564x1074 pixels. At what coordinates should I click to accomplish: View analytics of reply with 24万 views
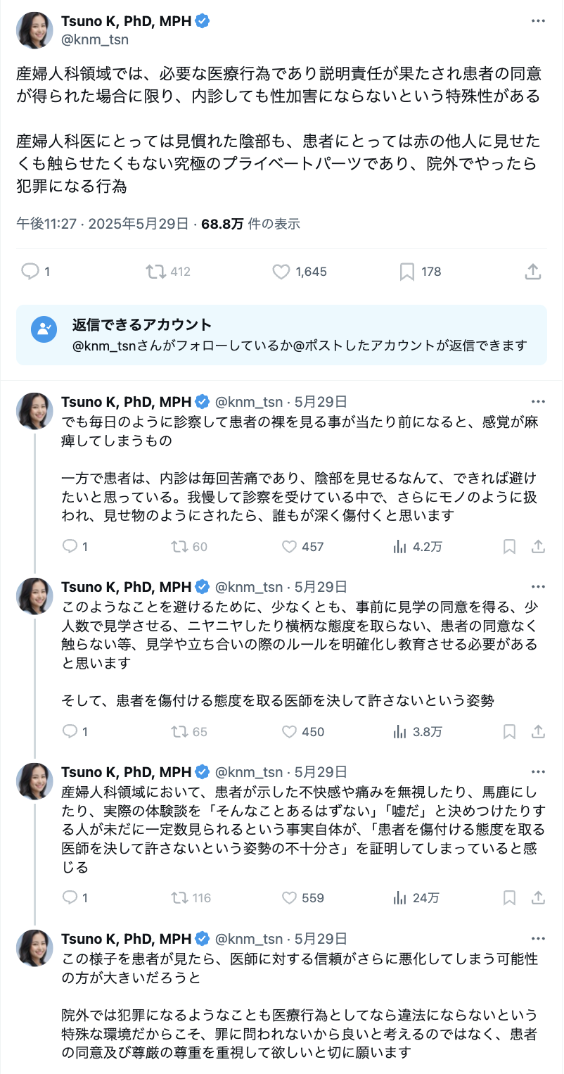point(401,897)
